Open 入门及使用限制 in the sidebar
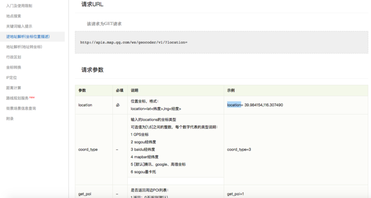This screenshot has width=371, height=198. 19,6
